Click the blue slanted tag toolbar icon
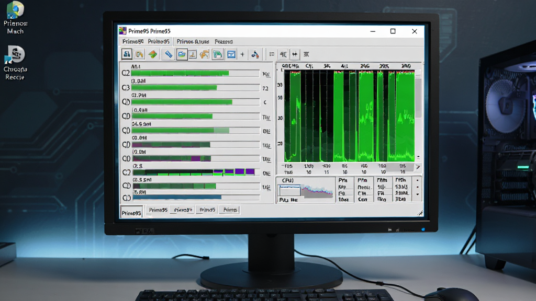Screen dimensions: 536x301 (x=168, y=54)
